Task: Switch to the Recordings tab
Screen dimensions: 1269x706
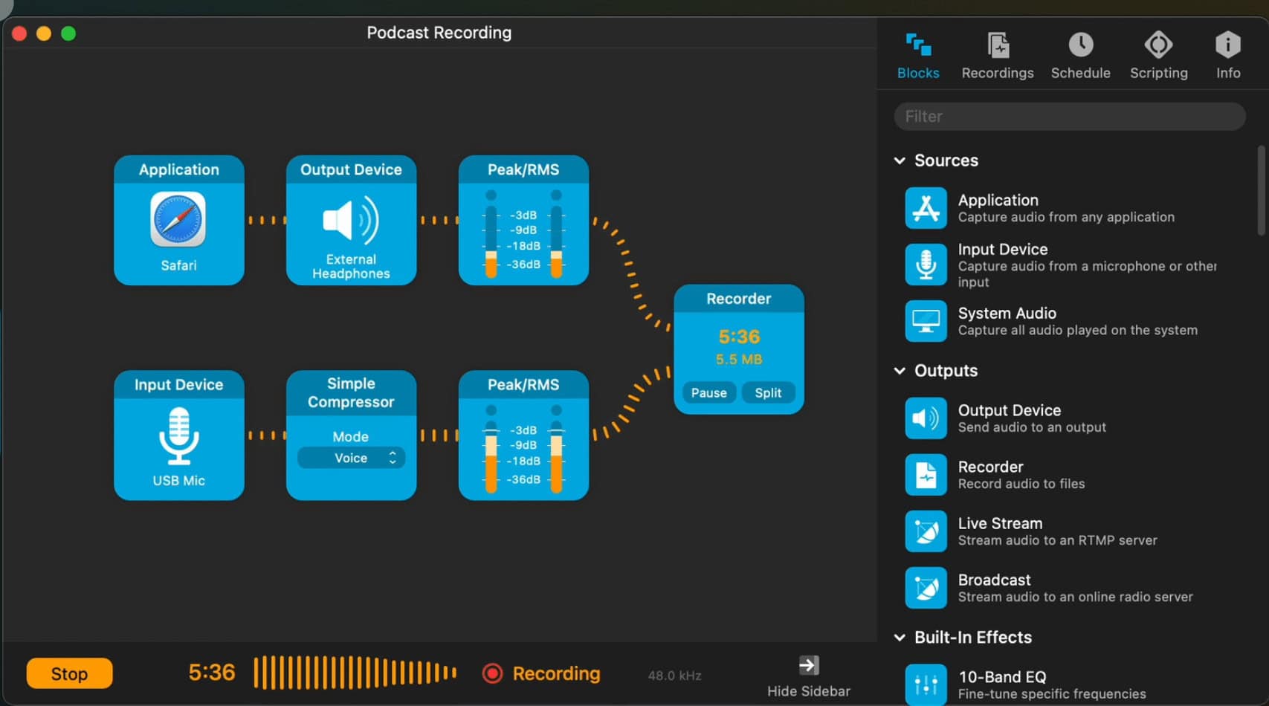Action: pyautogui.click(x=997, y=56)
